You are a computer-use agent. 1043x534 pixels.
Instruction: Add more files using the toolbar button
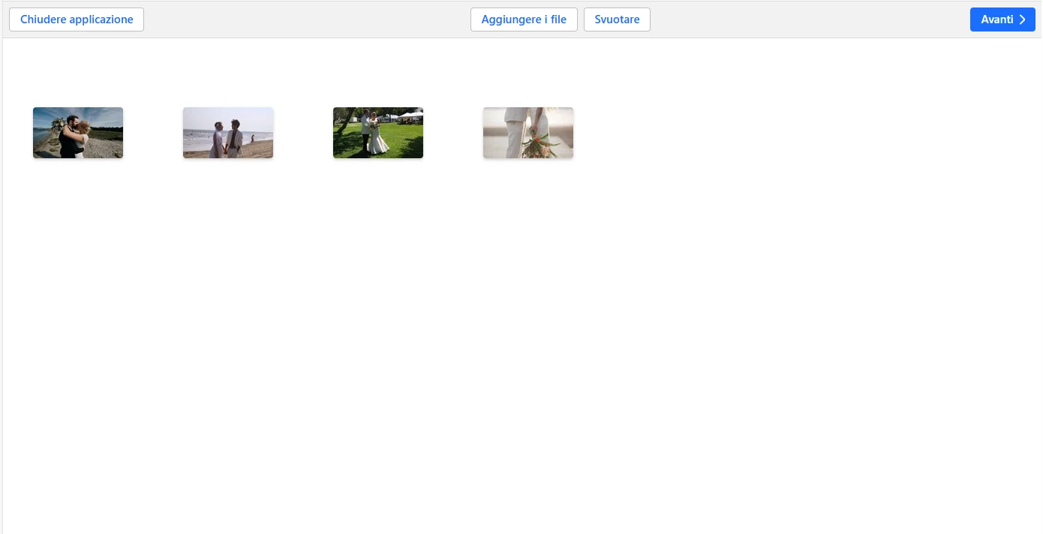coord(524,19)
